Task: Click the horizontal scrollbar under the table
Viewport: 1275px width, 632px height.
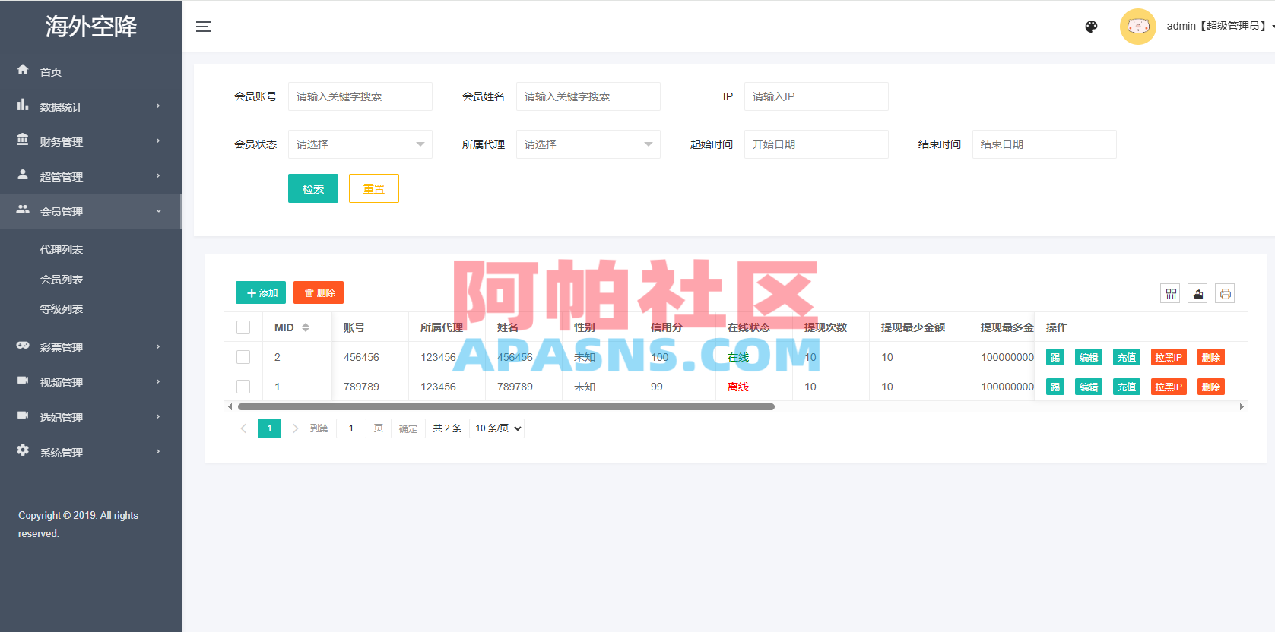Action: (506, 407)
